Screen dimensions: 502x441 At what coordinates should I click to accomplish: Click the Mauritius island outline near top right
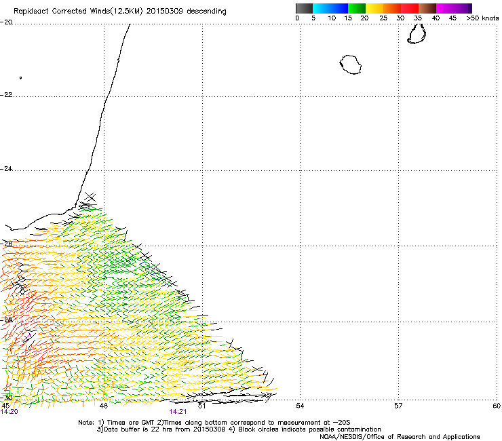pos(417,34)
